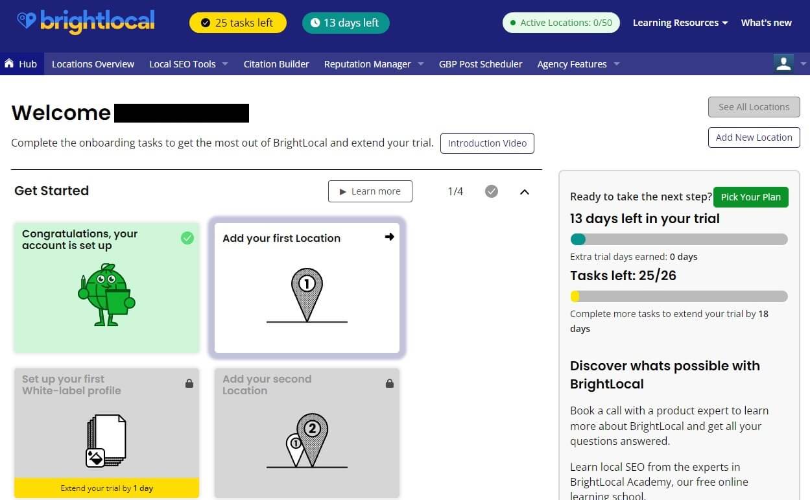Image resolution: width=810 pixels, height=500 pixels.
Task: Click the 25 tasks left badge
Action: tap(237, 23)
